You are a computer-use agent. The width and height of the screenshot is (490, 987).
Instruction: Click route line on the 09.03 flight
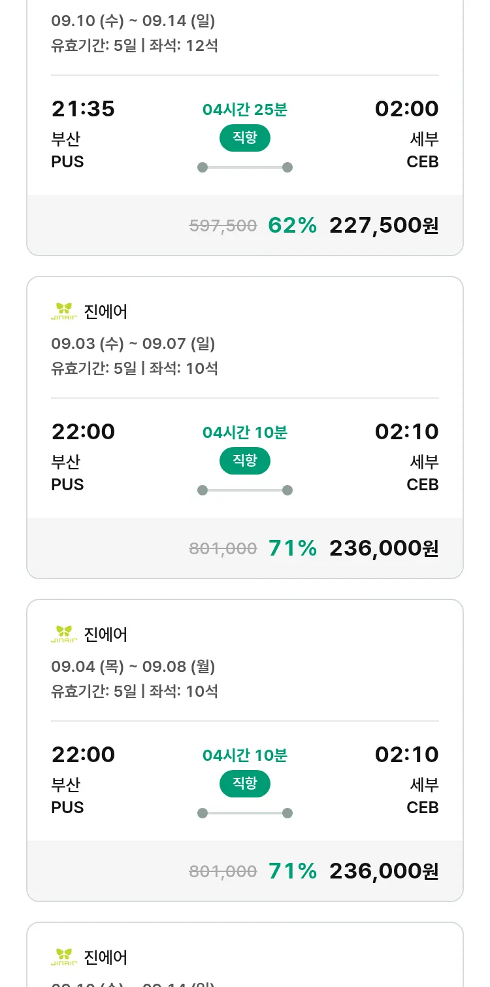tap(245, 490)
